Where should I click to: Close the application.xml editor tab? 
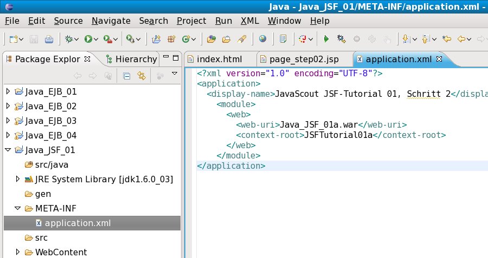[x=440, y=58]
